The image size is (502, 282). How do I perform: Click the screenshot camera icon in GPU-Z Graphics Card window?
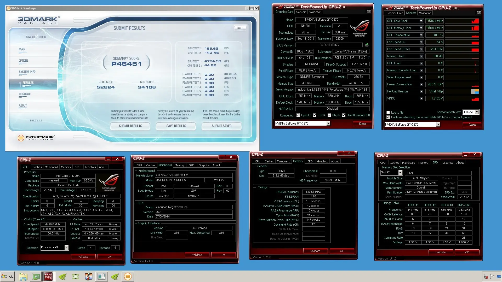tap(369, 11)
